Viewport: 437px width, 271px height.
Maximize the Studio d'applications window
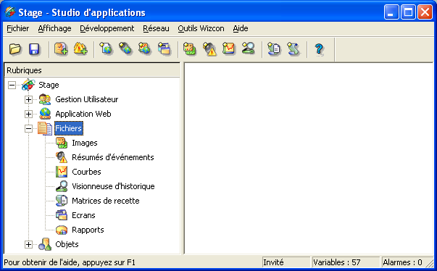[408, 12]
